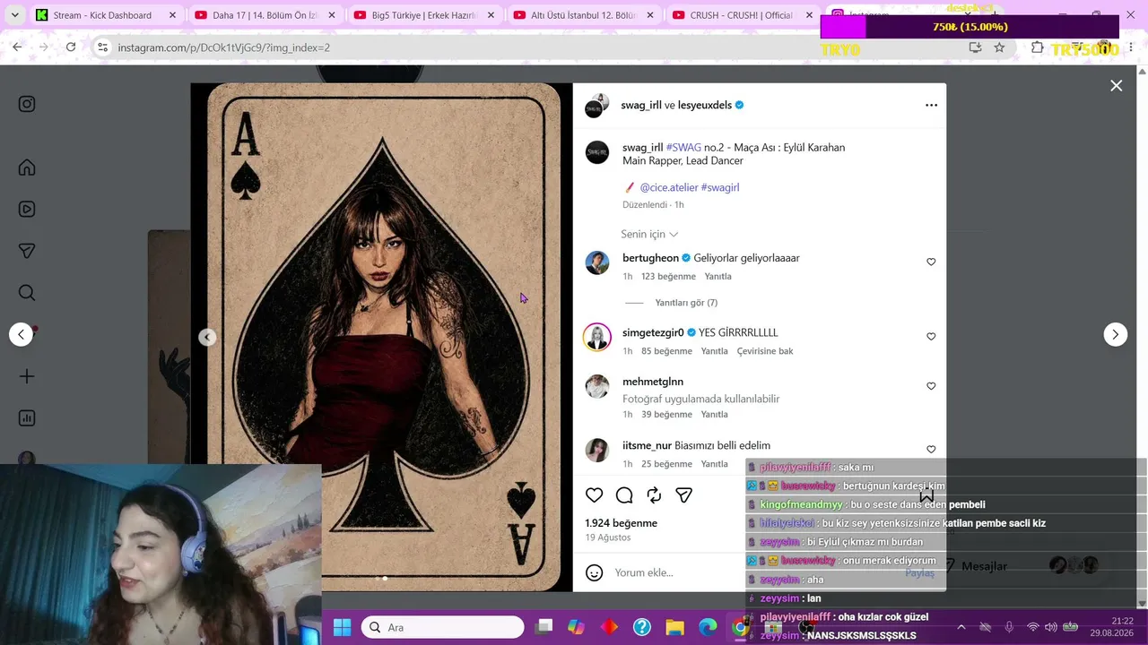This screenshot has width=1148, height=645.
Task: Like the post with the heart icon
Action: click(594, 495)
